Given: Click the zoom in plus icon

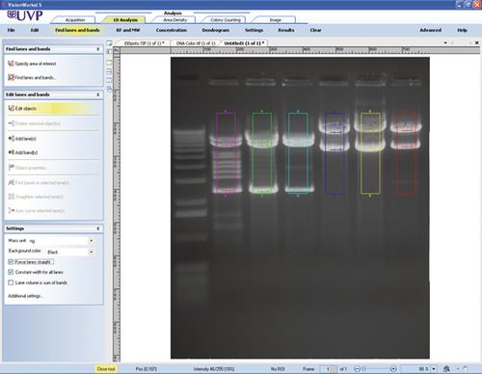Looking at the screenshot, I should point(393,369).
